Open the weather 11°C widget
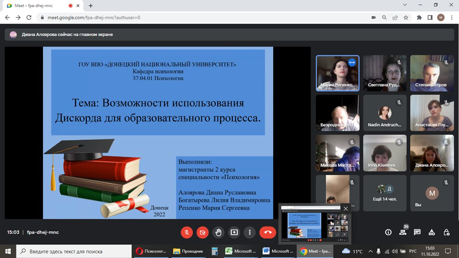459x258 pixels. tap(352, 251)
